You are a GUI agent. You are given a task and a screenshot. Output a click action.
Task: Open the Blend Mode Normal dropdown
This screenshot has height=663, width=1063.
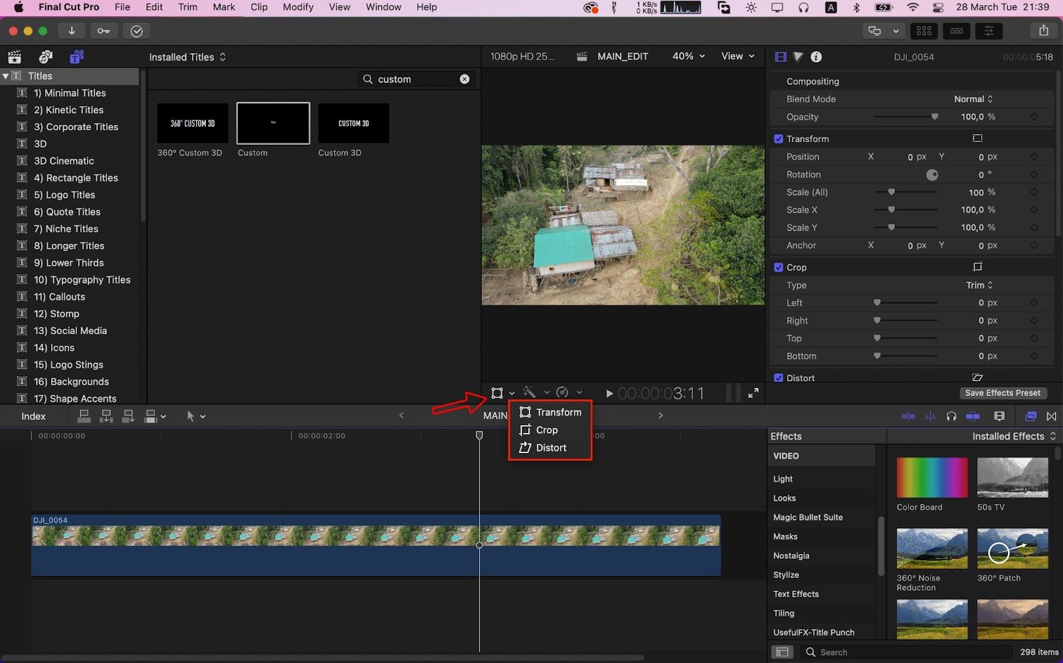[973, 99]
